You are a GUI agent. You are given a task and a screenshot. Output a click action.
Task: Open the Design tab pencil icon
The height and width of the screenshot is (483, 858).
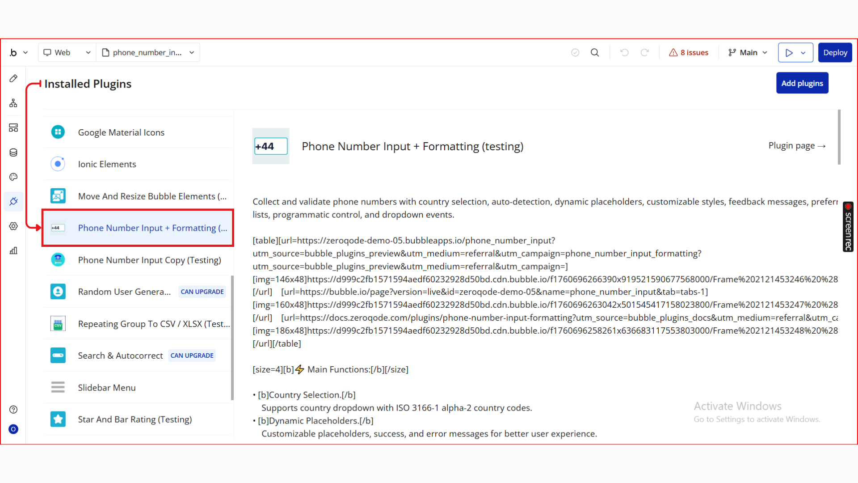click(13, 79)
